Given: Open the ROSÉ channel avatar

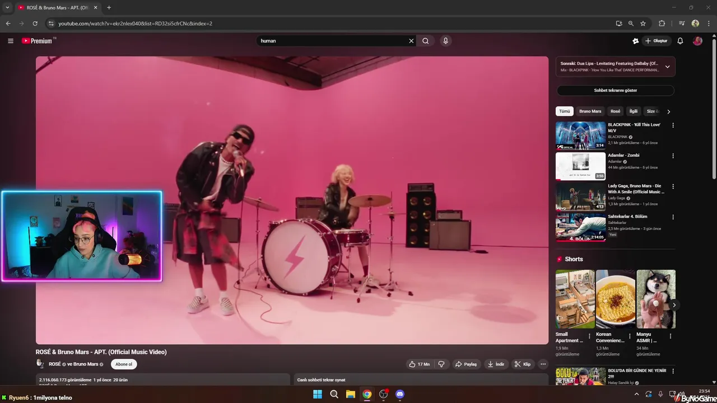Looking at the screenshot, I should [40, 364].
